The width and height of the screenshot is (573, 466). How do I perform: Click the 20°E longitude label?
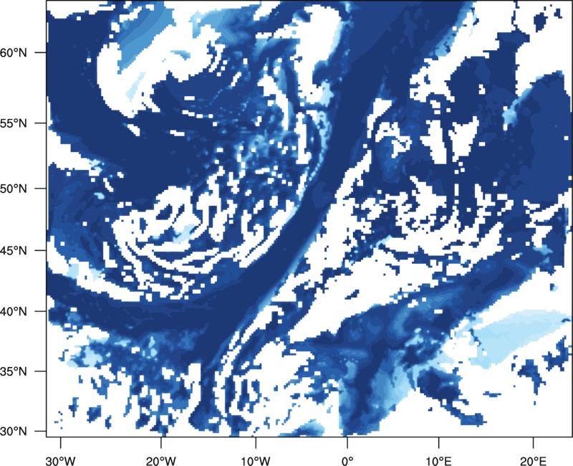click(x=533, y=461)
